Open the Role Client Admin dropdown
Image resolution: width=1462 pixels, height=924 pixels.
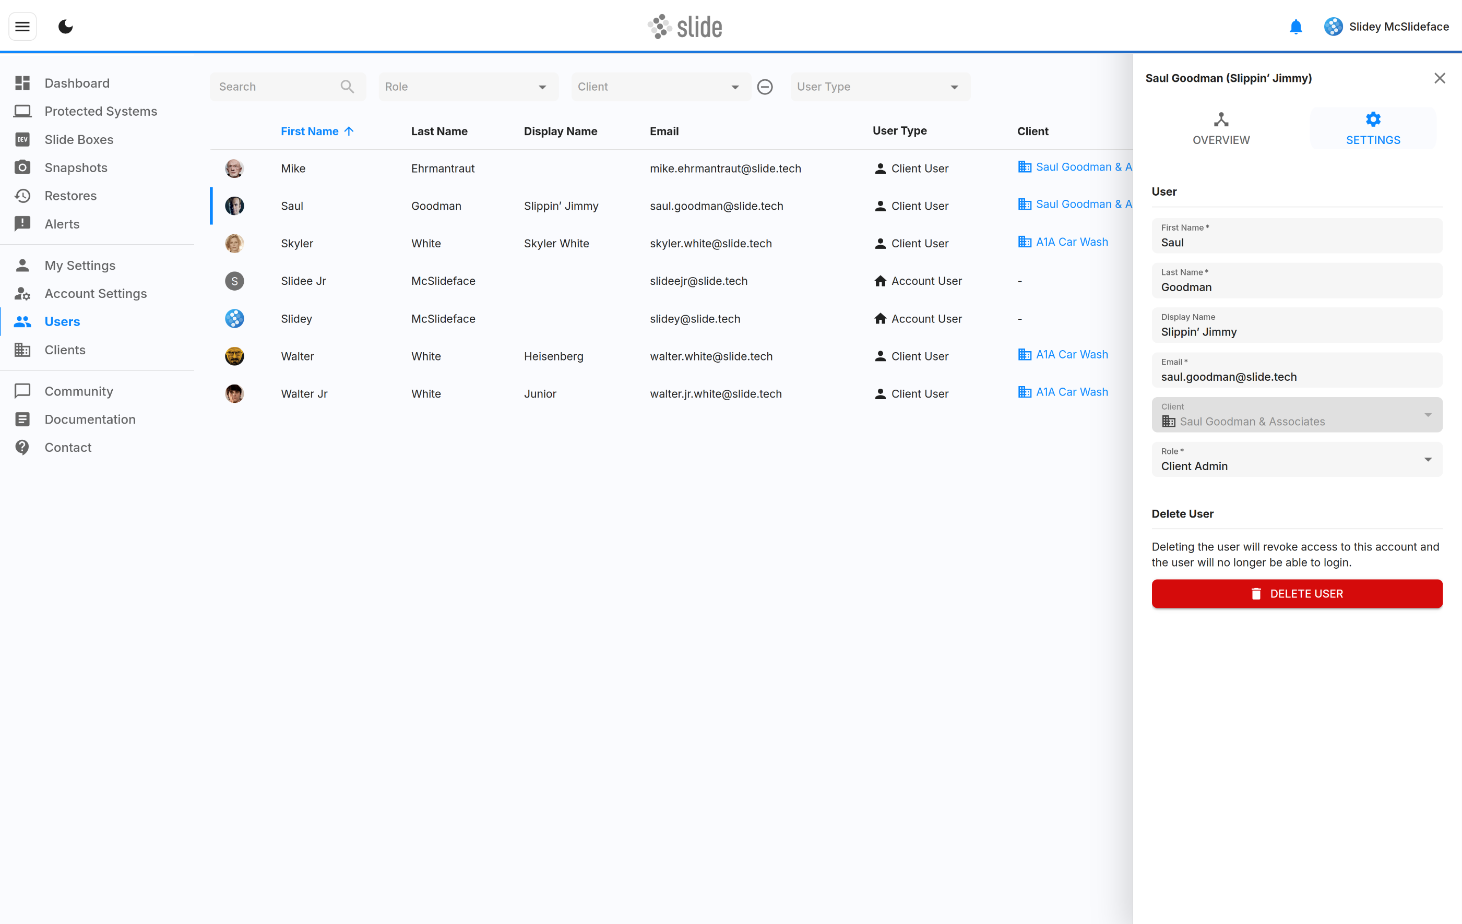tap(1297, 459)
